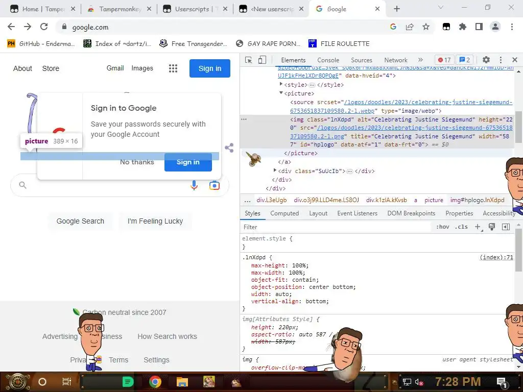Viewport: 523px width, 392px height.
Task: Select picture in the breadcrumb trail
Action: click(x=434, y=200)
